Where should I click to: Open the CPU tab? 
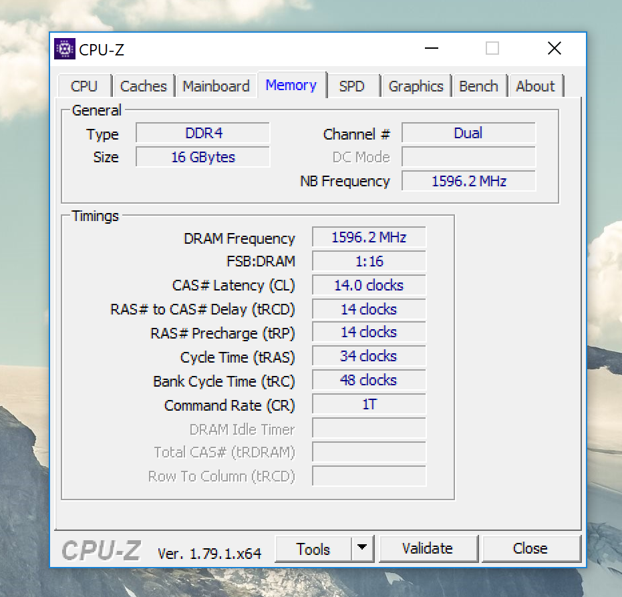84,85
